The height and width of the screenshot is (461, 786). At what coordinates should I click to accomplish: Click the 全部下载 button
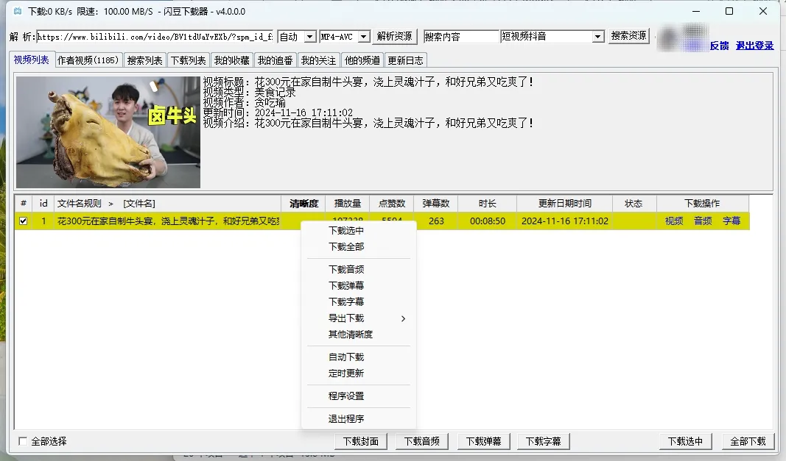coord(748,441)
